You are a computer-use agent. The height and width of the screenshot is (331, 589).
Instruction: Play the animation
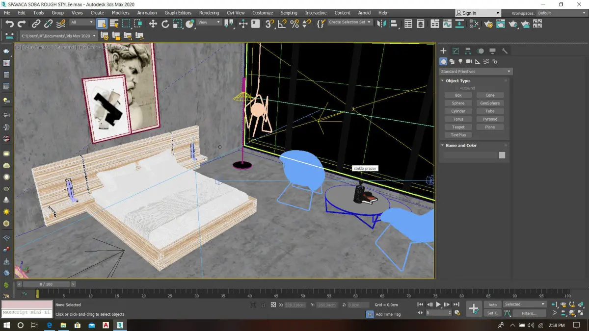pyautogui.click(x=438, y=305)
